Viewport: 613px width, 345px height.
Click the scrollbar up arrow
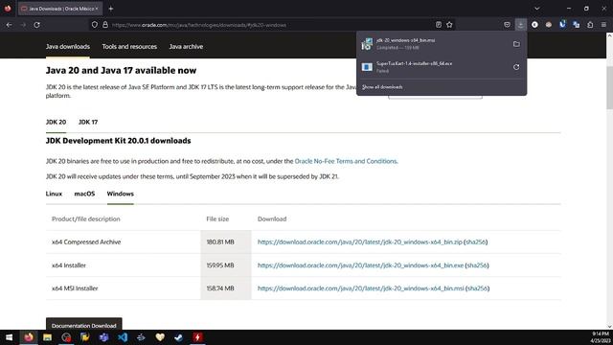pos(609,35)
